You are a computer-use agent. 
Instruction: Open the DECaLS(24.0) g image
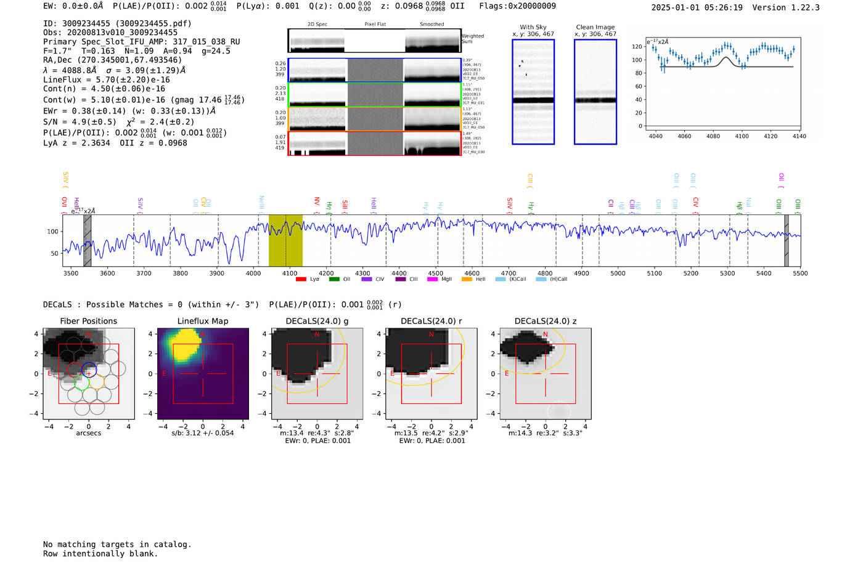[317, 373]
